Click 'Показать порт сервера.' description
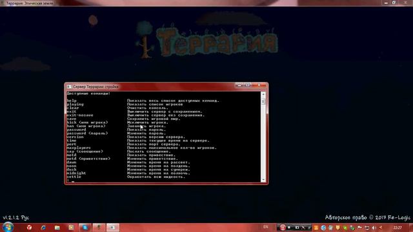 tap(154, 144)
